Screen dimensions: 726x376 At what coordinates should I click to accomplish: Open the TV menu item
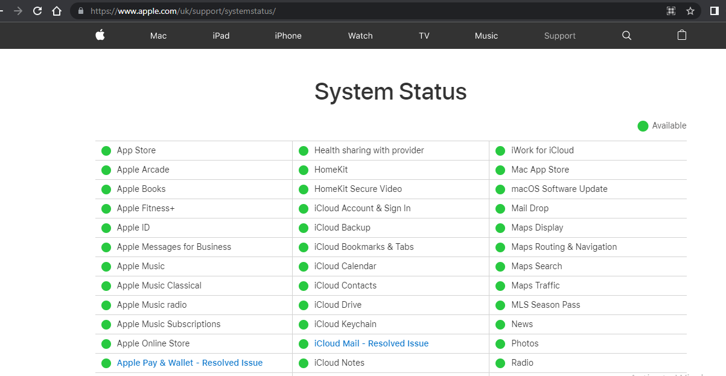[x=424, y=36]
